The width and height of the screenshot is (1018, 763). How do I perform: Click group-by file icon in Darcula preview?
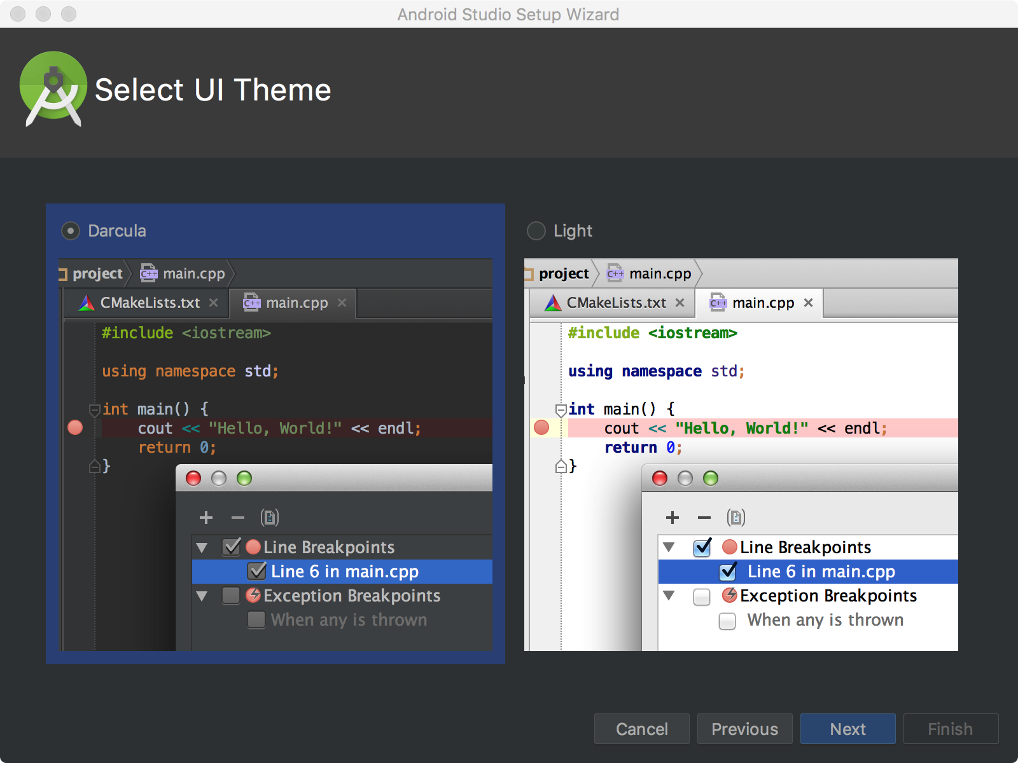click(x=270, y=518)
